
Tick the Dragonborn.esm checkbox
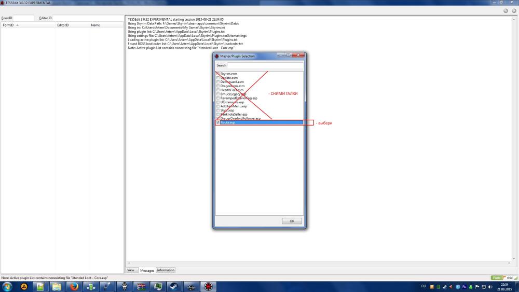[x=218, y=86]
